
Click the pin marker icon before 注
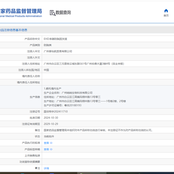click(36, 168)
